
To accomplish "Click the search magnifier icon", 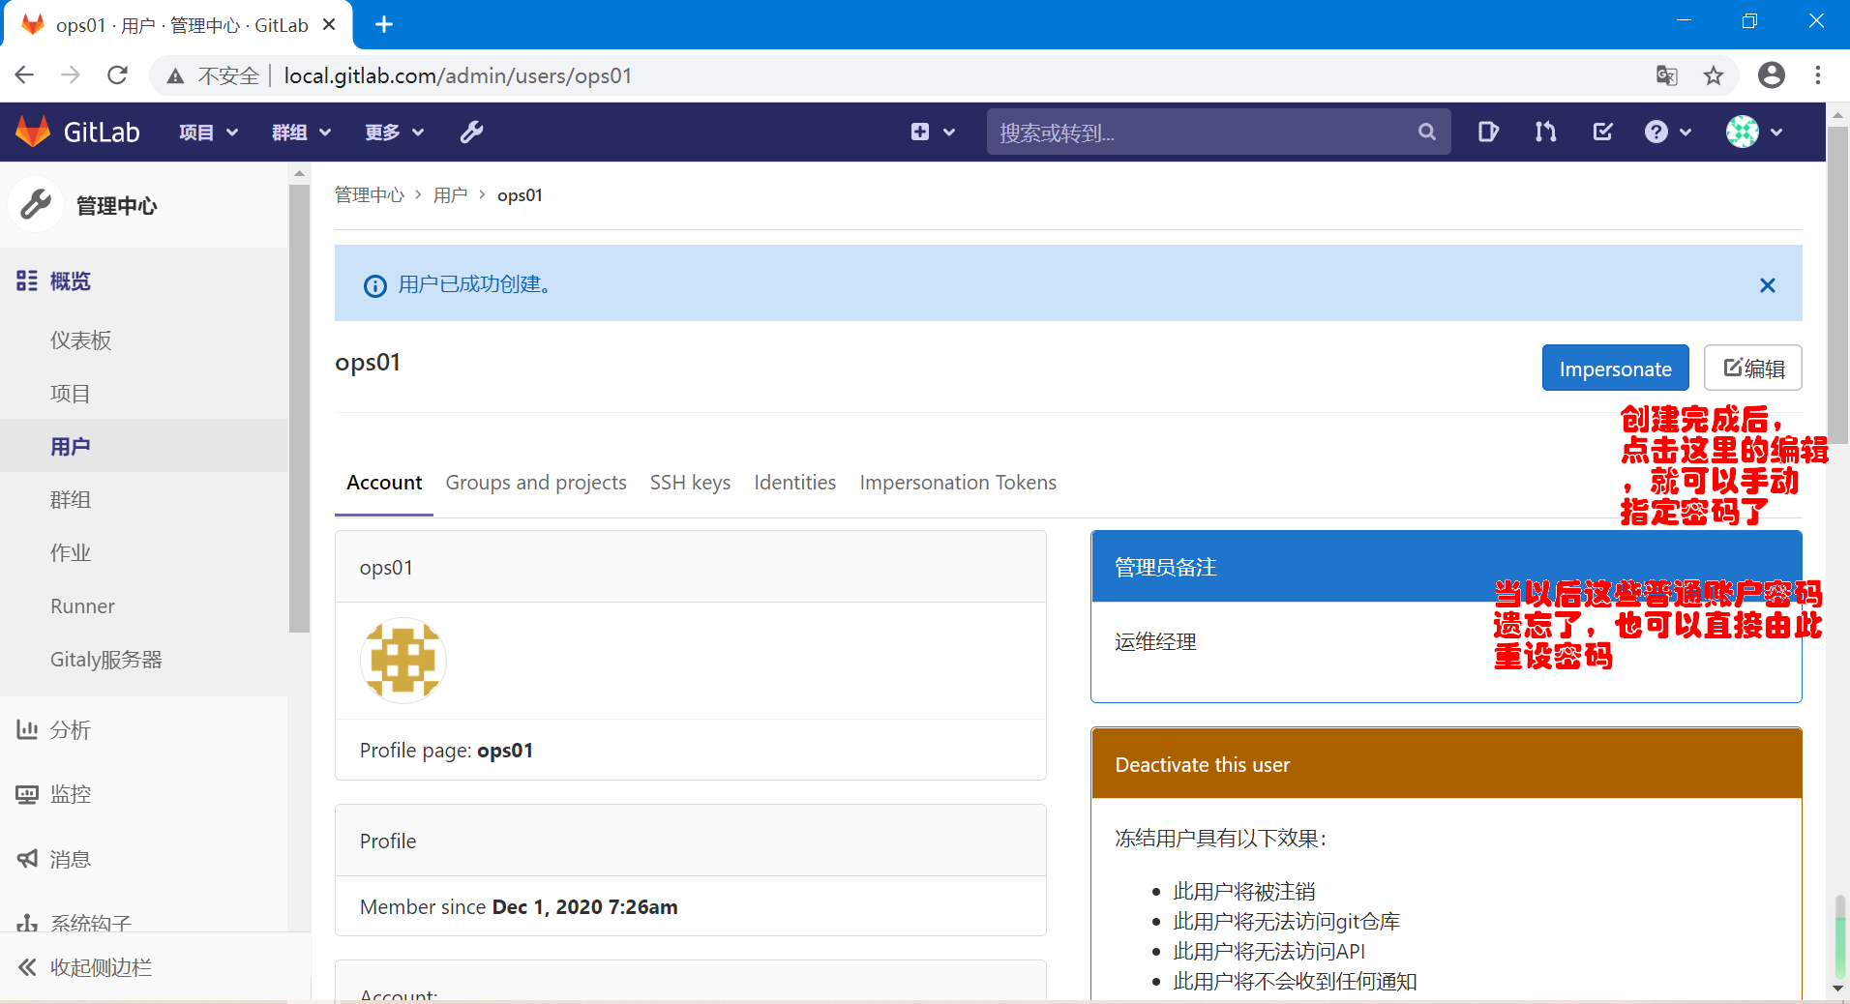I will 1426,132.
